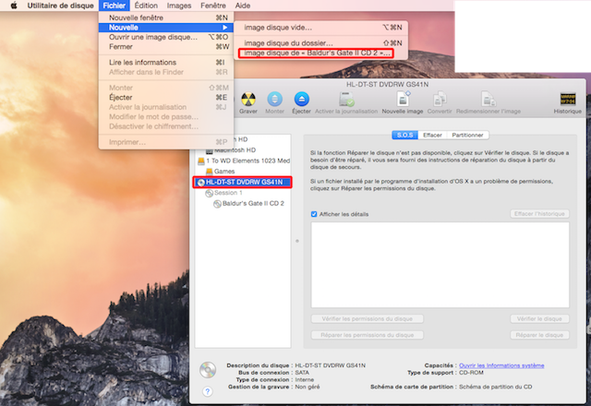
Task: Switch to the S.O.S tab
Action: [x=404, y=135]
